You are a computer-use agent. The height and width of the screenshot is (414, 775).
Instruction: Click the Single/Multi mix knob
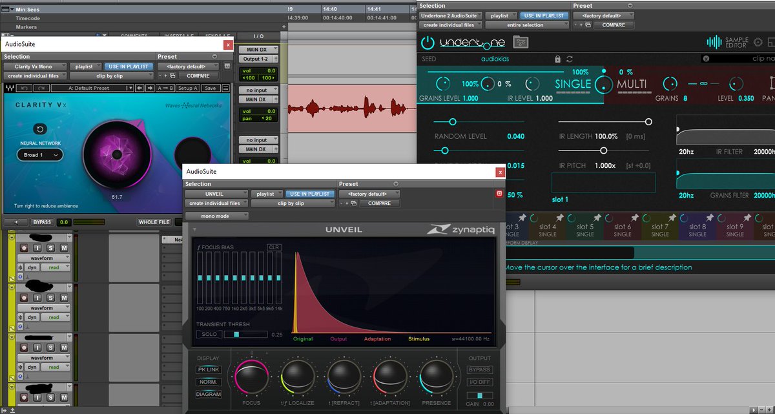click(603, 84)
